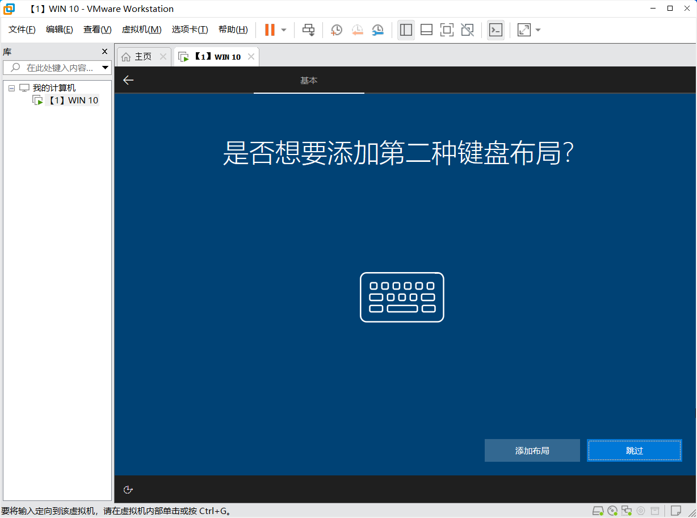Toggle the thumbnail bar view
The height and width of the screenshot is (518, 697).
(x=426, y=30)
